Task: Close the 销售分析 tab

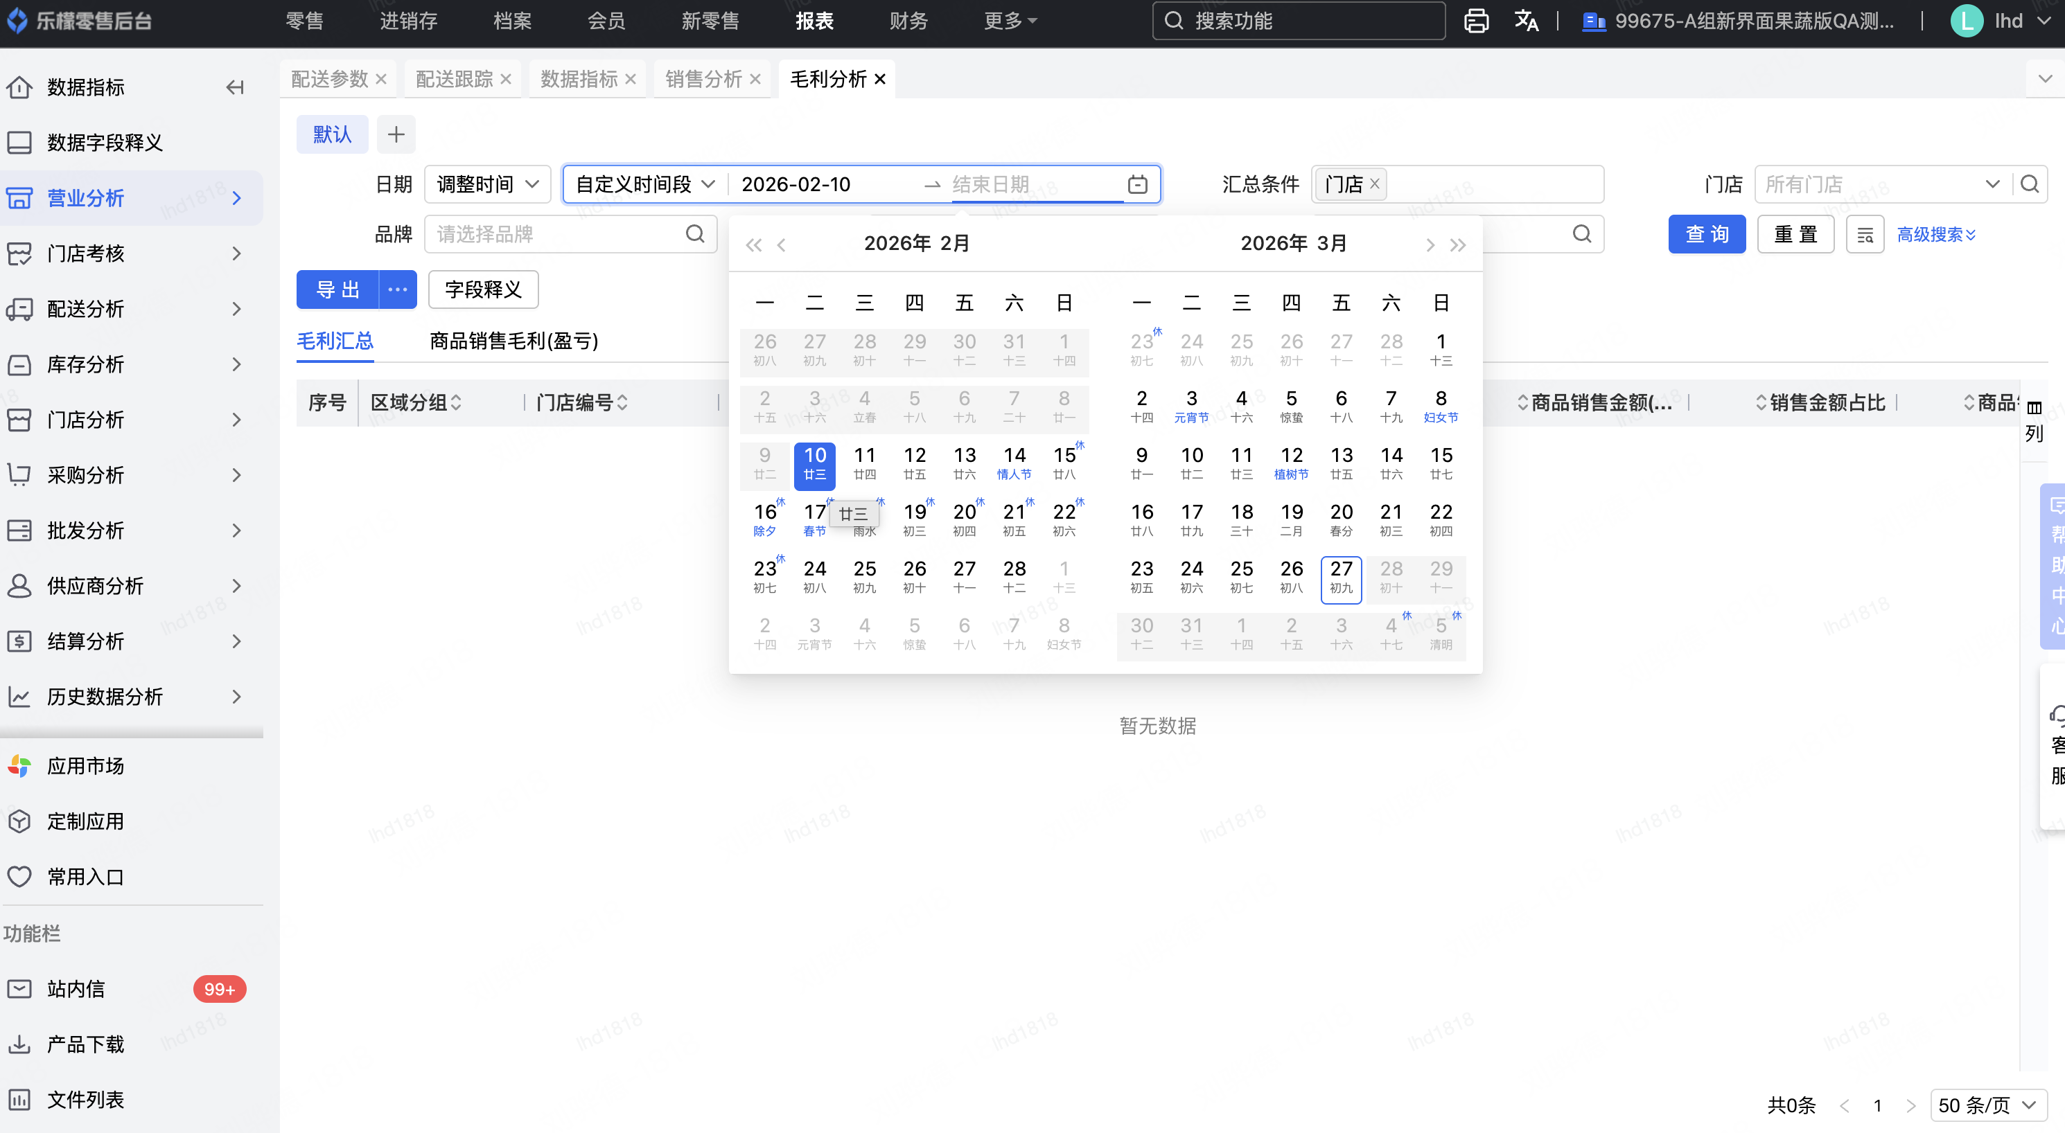Action: pos(755,80)
